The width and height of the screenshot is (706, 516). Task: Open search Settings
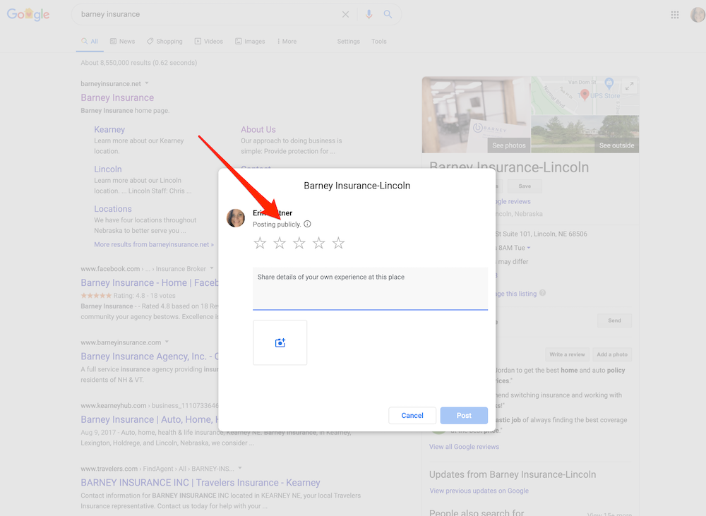(349, 42)
